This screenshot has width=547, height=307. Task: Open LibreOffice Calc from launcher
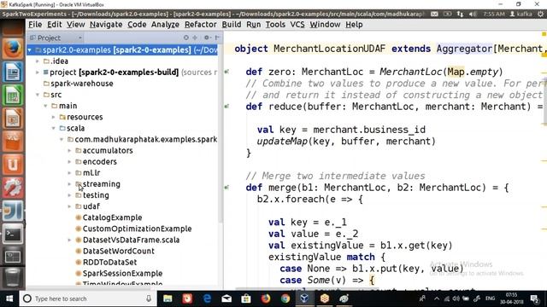(13, 95)
